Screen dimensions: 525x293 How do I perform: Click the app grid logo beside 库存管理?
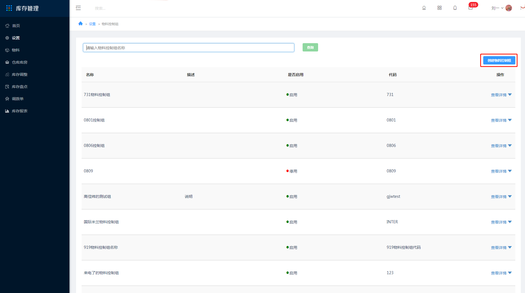pyautogui.click(x=9, y=8)
